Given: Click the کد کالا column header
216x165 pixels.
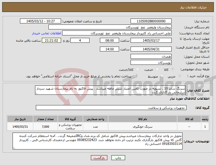Looking at the screenshot, I should pos(189,119).
